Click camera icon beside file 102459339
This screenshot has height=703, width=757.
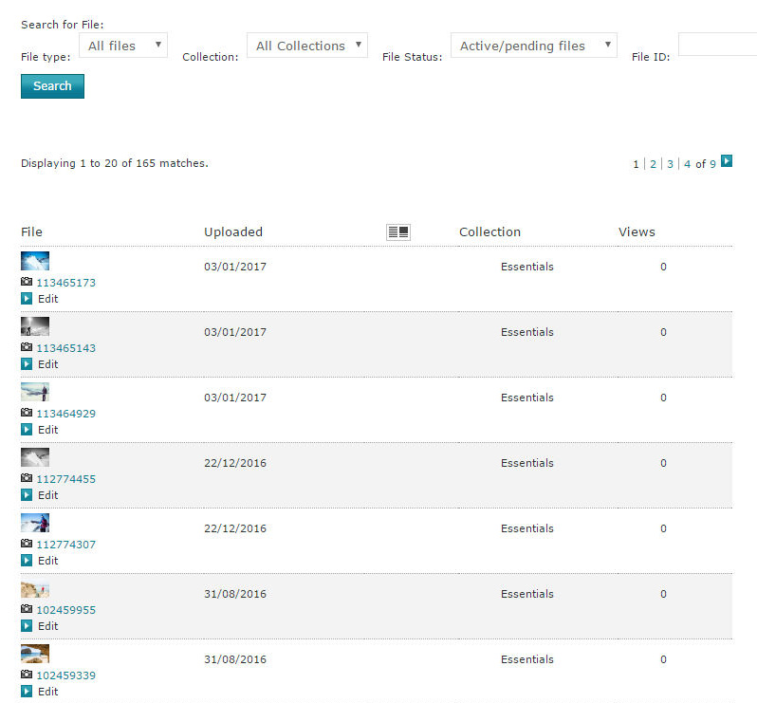(x=27, y=675)
